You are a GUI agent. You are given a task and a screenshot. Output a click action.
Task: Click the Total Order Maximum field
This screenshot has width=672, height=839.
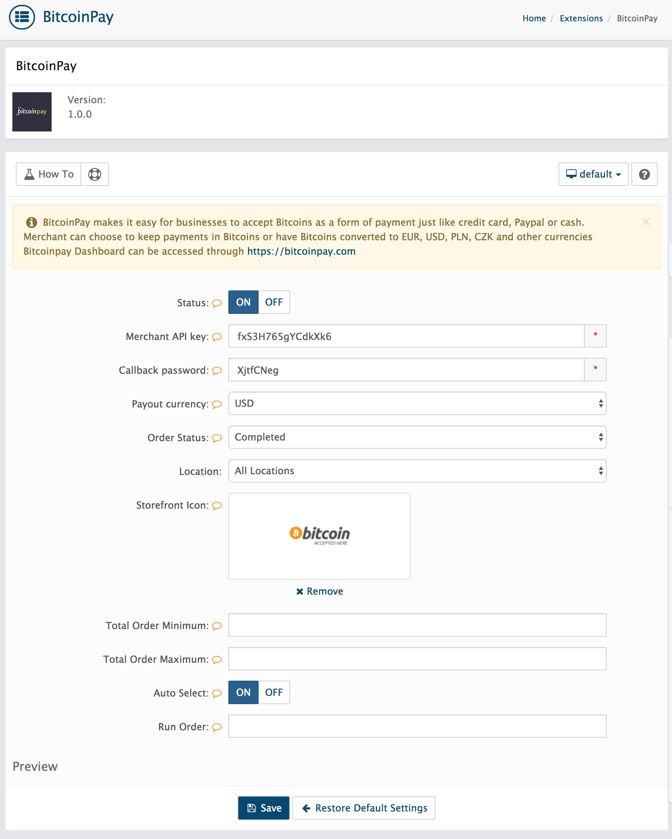417,659
